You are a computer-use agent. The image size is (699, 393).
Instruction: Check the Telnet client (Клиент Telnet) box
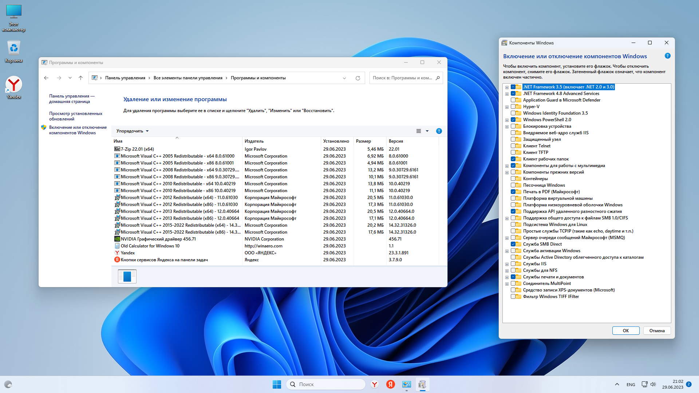click(513, 146)
